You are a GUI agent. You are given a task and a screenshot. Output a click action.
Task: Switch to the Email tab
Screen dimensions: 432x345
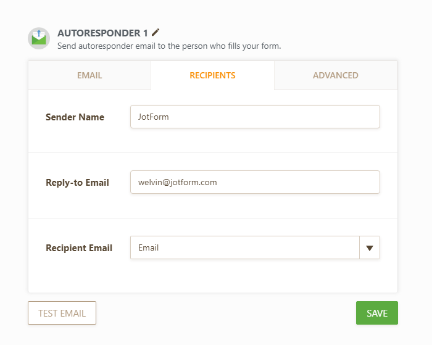coord(89,75)
